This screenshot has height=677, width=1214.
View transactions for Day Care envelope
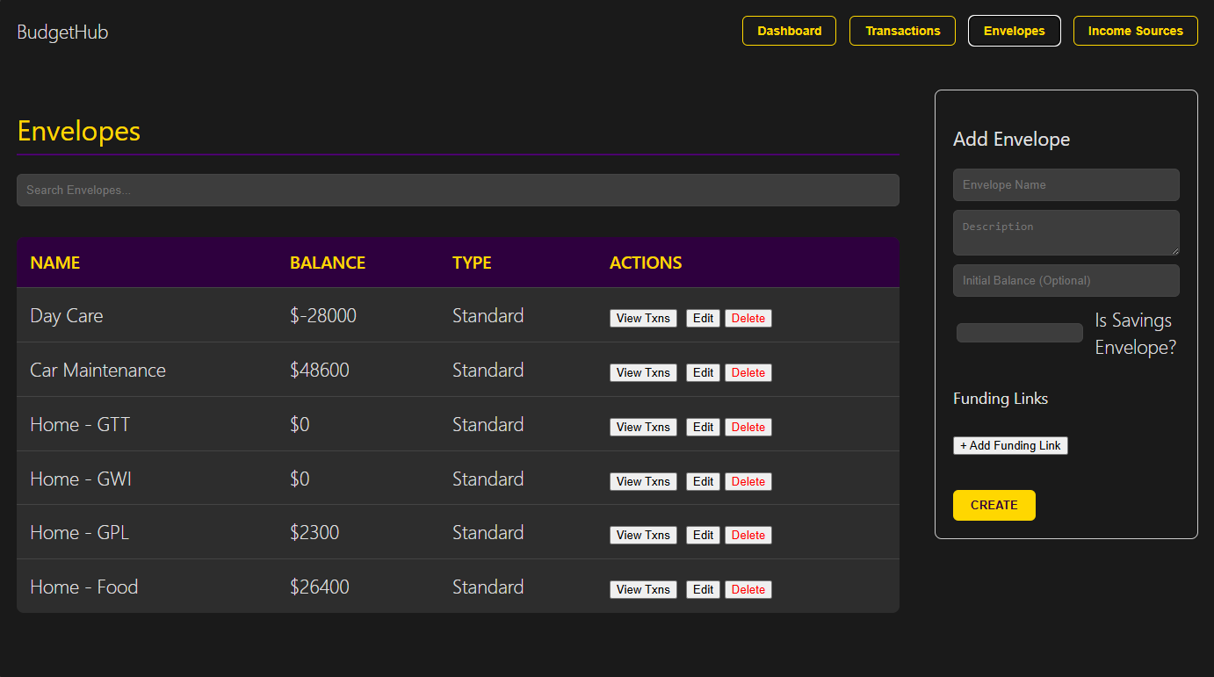[x=643, y=319]
